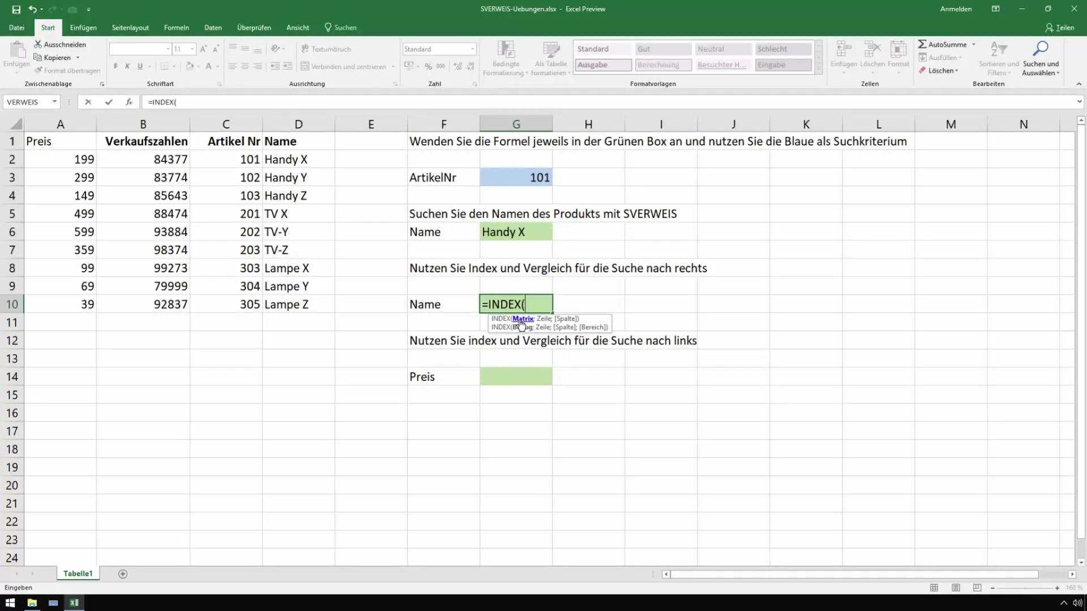Align cell text to the right
The height and width of the screenshot is (611, 1087).
258,66
